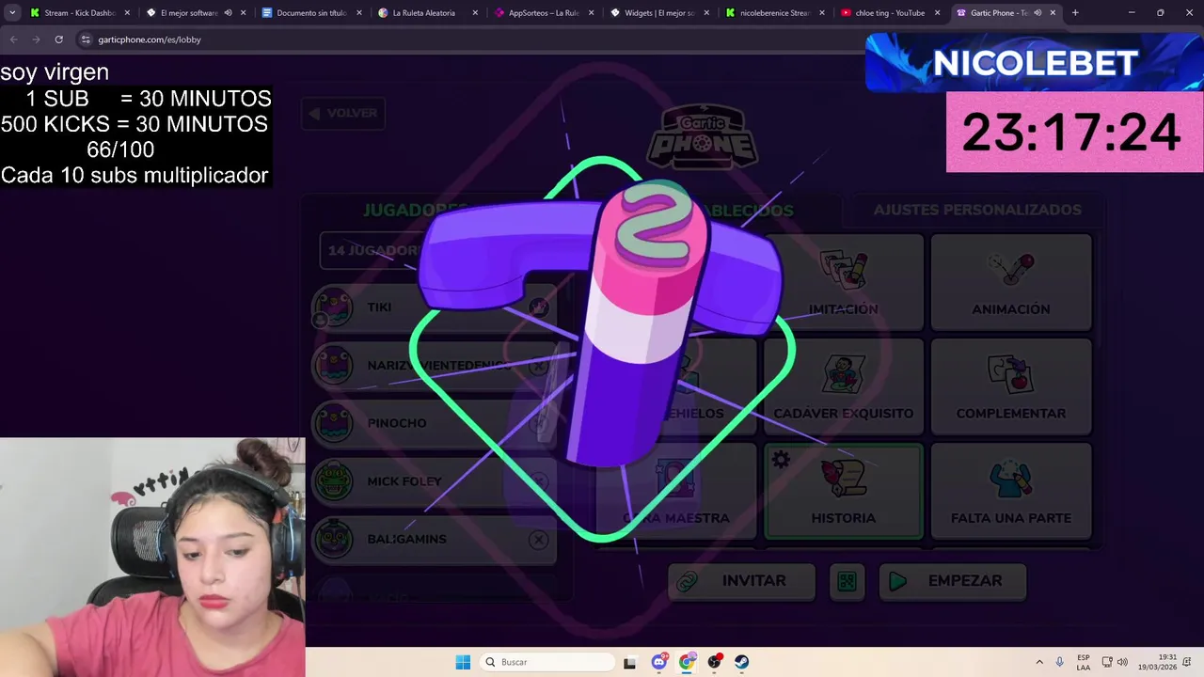
Task: Open the ESP LAA language switcher
Action: tap(1084, 662)
